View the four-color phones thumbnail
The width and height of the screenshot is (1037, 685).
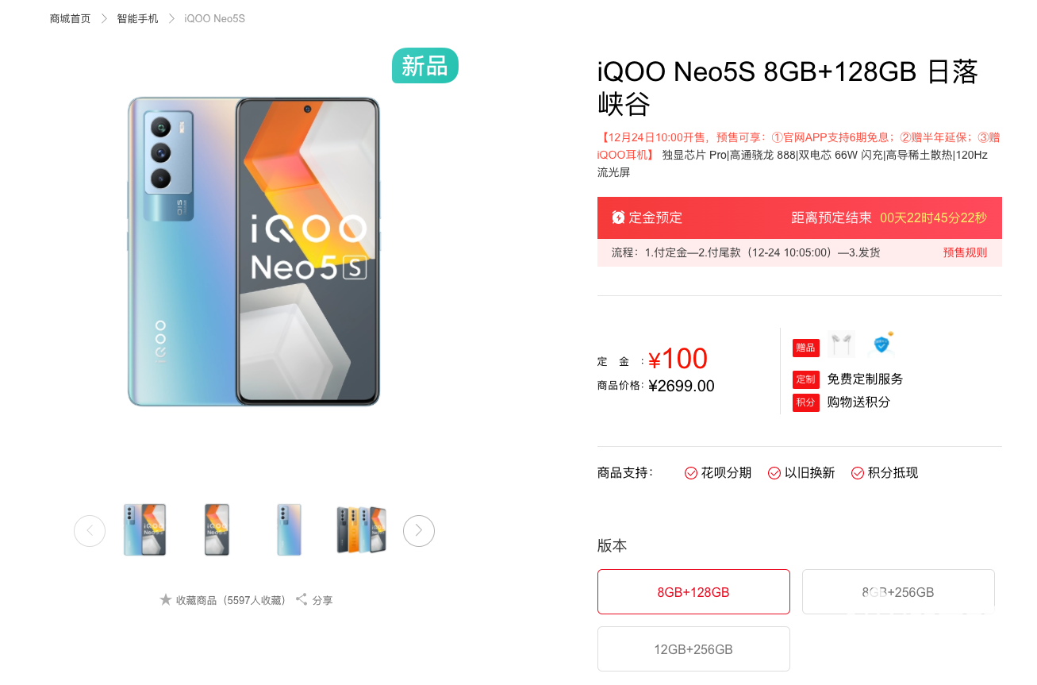coord(361,530)
